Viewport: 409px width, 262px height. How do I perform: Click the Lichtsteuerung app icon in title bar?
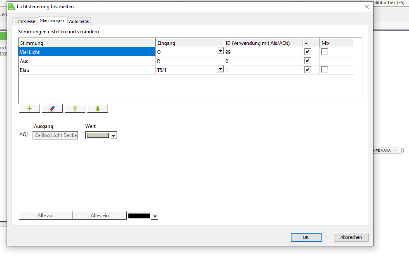[12, 7]
